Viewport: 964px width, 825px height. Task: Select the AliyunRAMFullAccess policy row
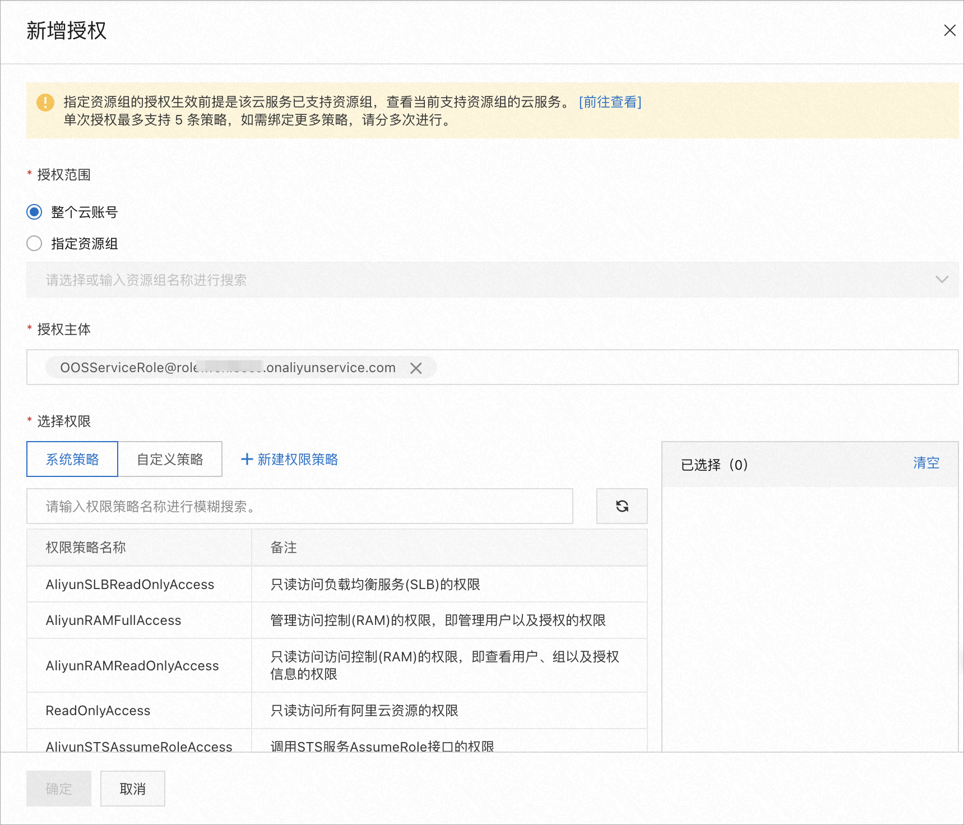337,620
